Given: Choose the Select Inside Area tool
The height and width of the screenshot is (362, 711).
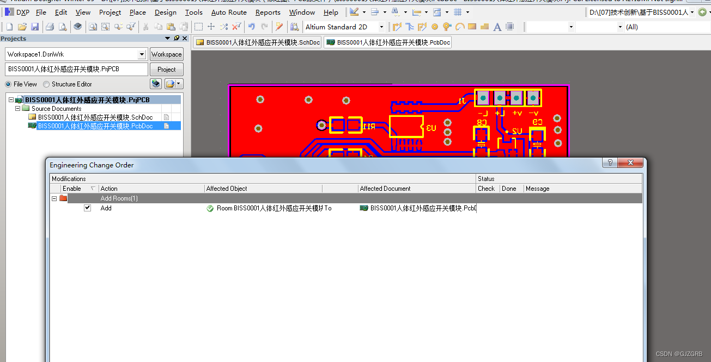Looking at the screenshot, I should pyautogui.click(x=198, y=27).
